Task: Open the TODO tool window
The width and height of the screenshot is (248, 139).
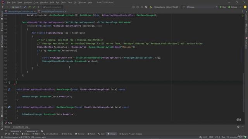Action: 36,134
